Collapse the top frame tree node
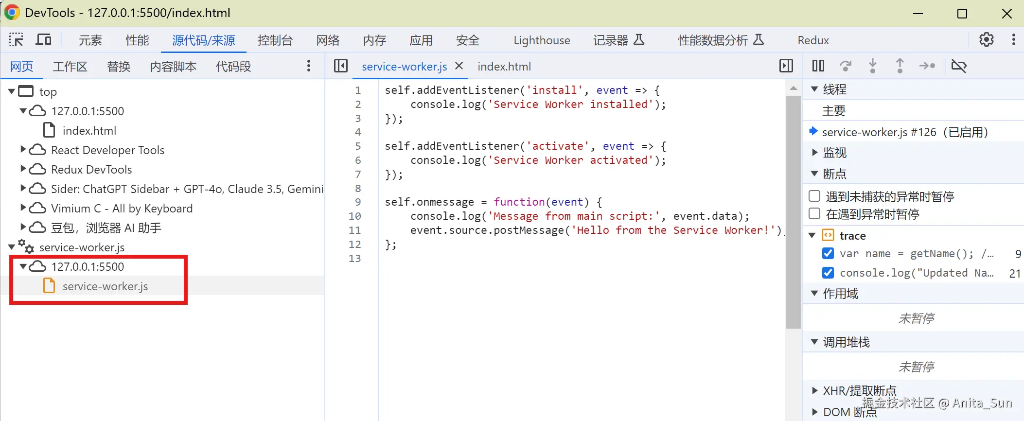The height and width of the screenshot is (421, 1024). (x=12, y=91)
